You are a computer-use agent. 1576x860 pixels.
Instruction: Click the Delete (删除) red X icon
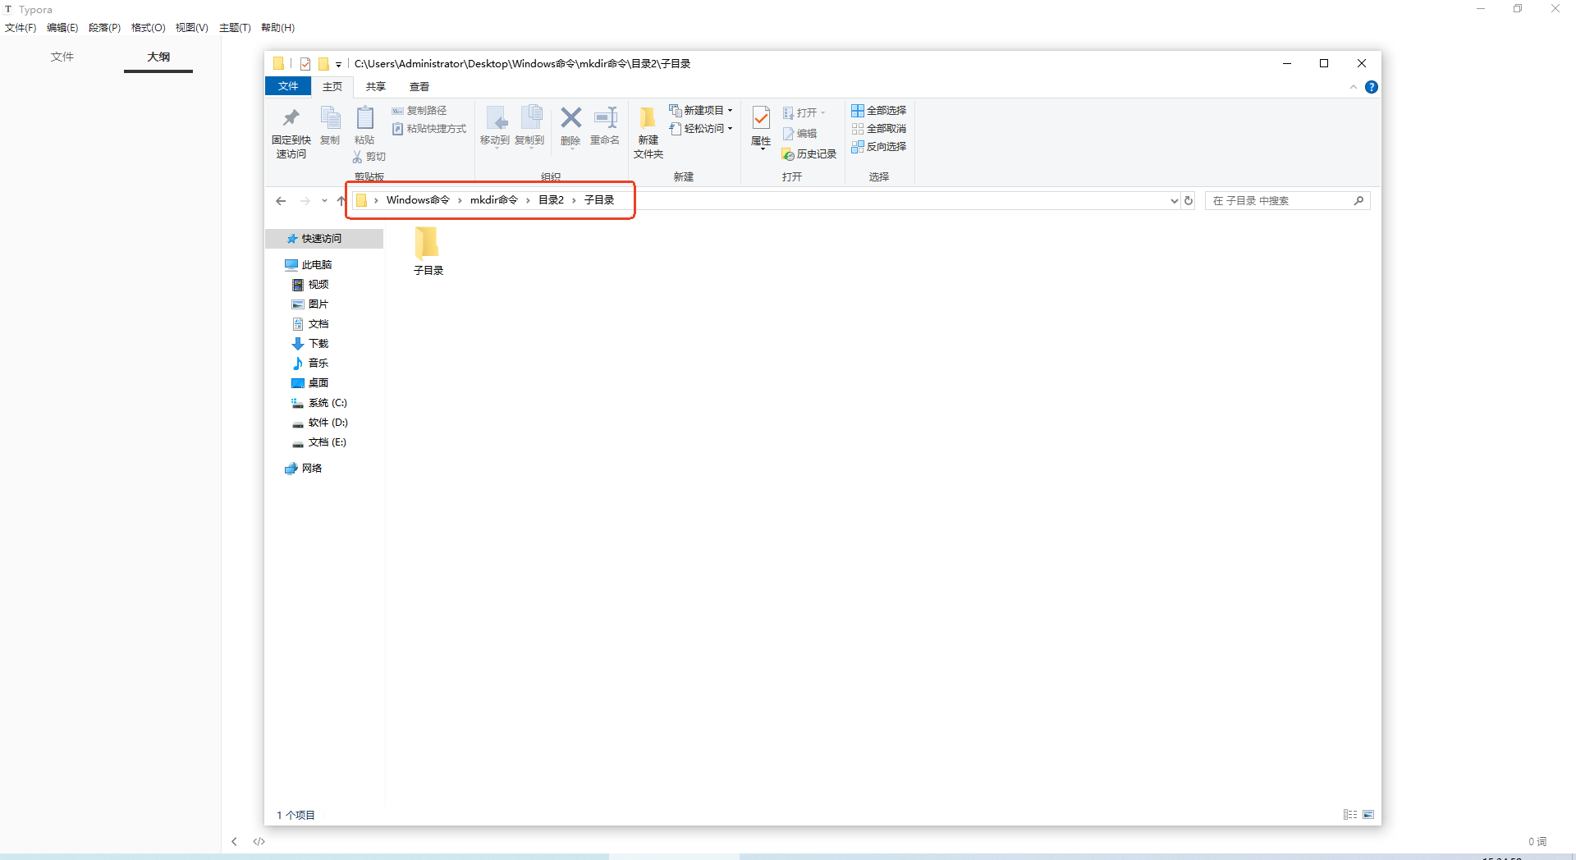[570, 118]
